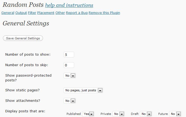Go to the Output settings tab
This screenshot has height=117, width=186.
[x=21, y=13]
